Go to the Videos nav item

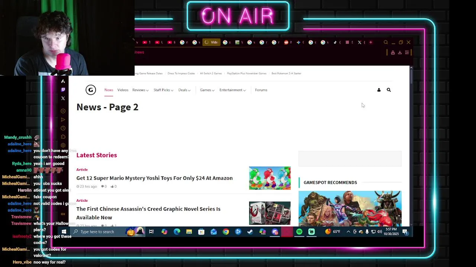click(123, 90)
